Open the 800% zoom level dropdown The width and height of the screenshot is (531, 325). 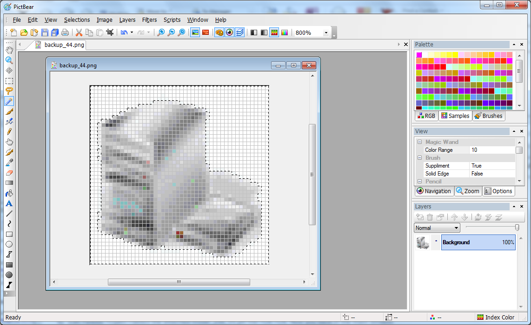326,33
